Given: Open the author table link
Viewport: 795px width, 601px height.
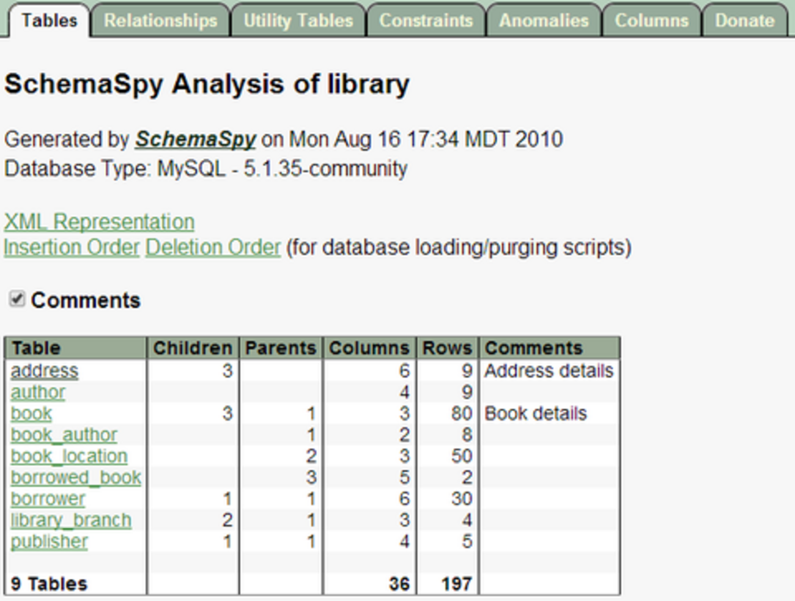Looking at the screenshot, I should (38, 392).
